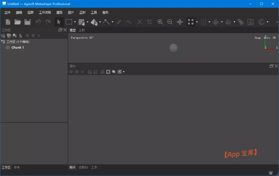Open the 工作流程 menu

click(x=45, y=13)
